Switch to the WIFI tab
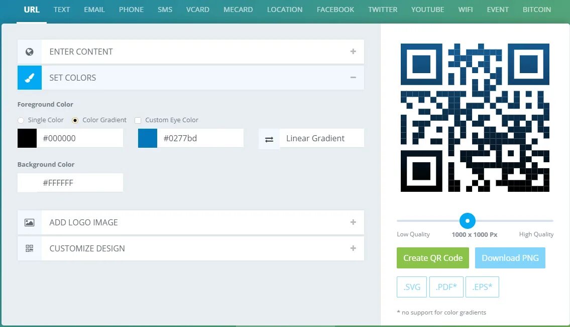 466,10
